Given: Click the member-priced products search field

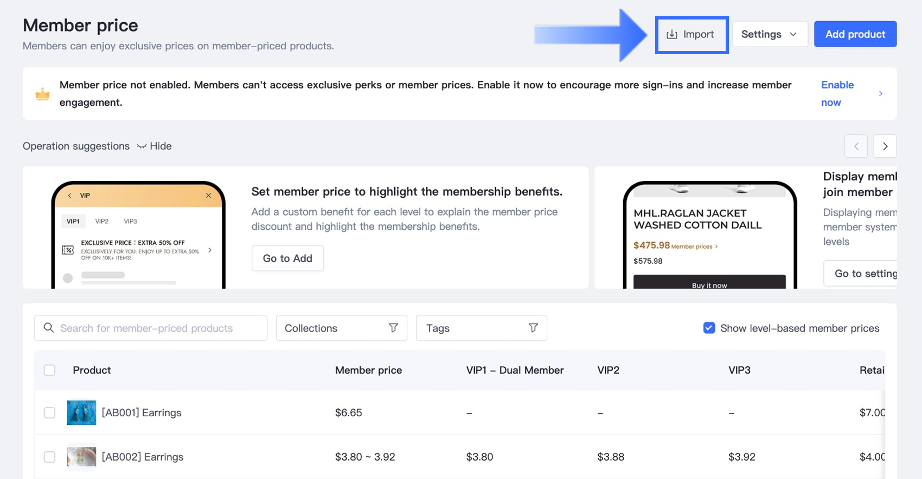Looking at the screenshot, I should [157, 328].
